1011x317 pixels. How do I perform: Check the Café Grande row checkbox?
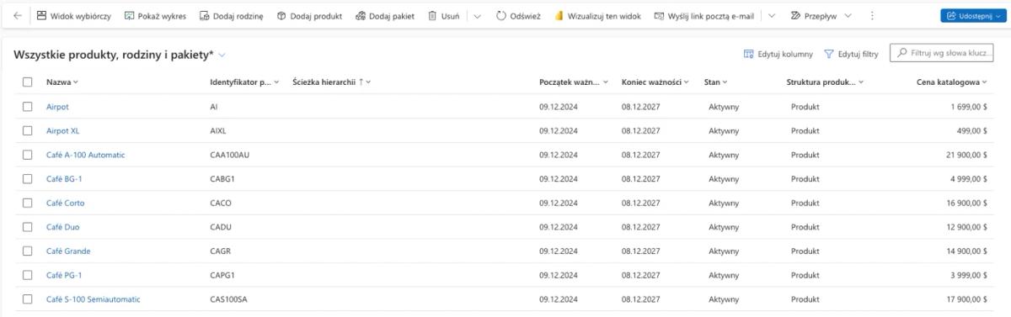click(28, 251)
